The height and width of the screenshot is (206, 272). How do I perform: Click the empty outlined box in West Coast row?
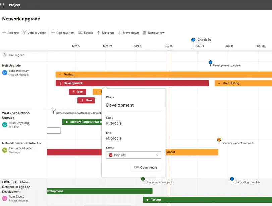coord(54,130)
